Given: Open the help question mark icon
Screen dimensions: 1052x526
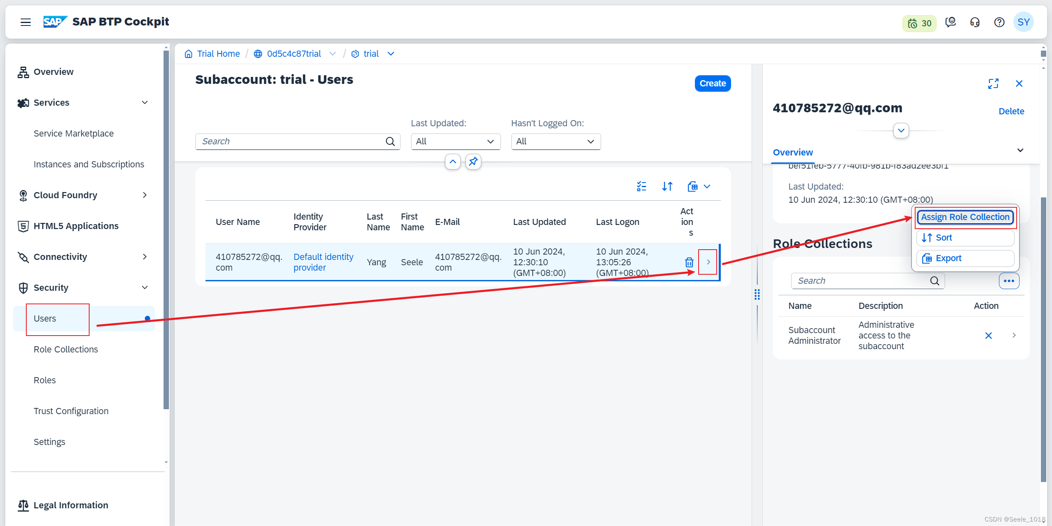Looking at the screenshot, I should point(999,22).
